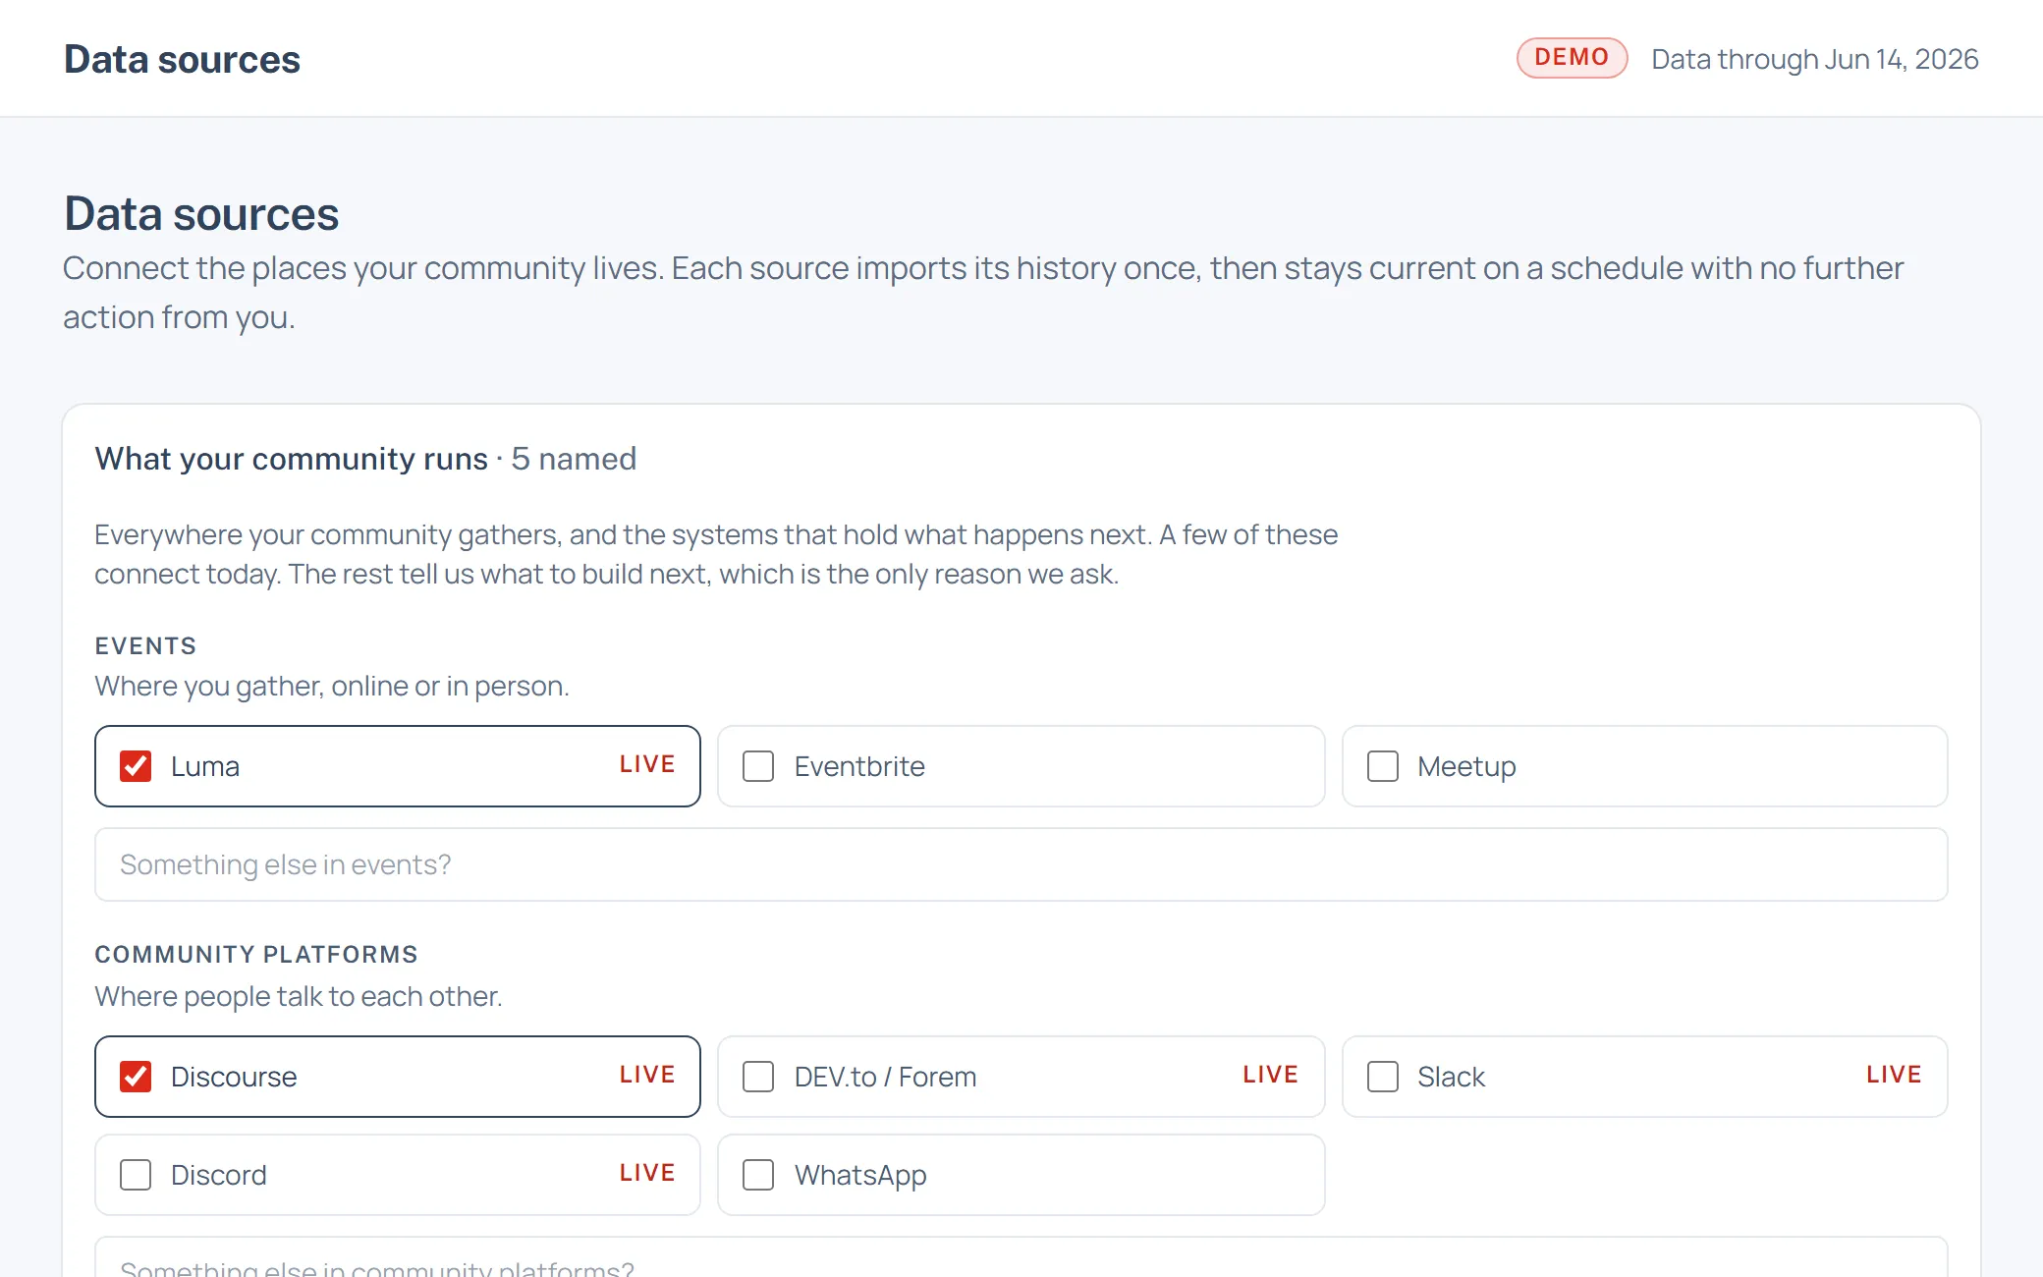Click 'What your community runs' heading
The height and width of the screenshot is (1277, 2043).
coord(292,459)
